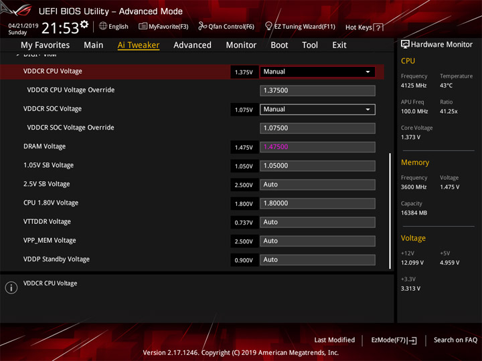Click VPP_MEM Voltage Auto field

pyautogui.click(x=317, y=241)
